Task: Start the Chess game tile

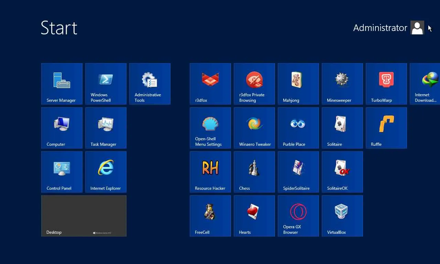Action: point(254,172)
